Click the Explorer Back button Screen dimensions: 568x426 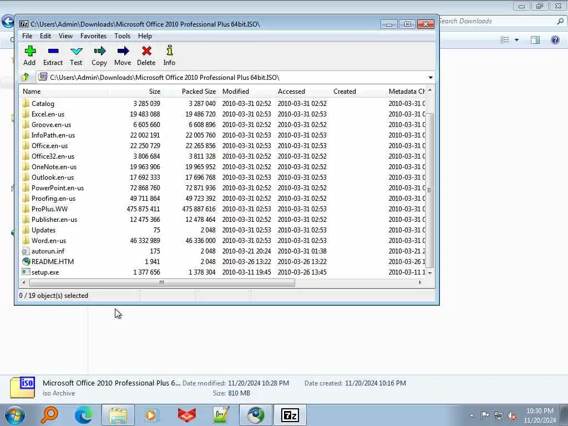7,22
